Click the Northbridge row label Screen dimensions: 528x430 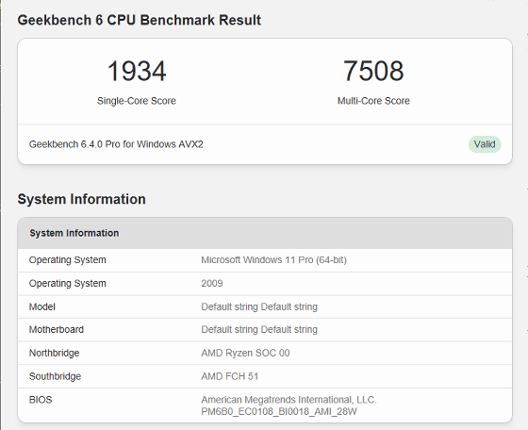click(x=55, y=353)
